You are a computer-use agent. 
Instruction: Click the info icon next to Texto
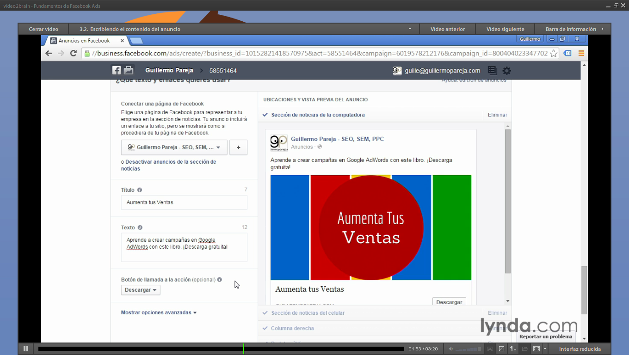(x=140, y=227)
